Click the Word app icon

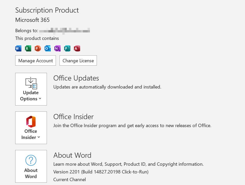(x=18, y=48)
